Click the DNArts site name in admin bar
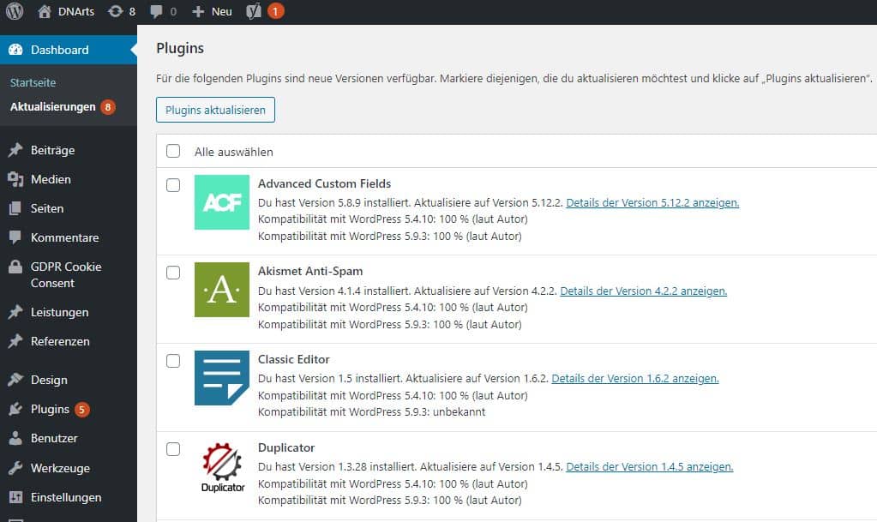877x522 pixels. pyautogui.click(x=76, y=11)
